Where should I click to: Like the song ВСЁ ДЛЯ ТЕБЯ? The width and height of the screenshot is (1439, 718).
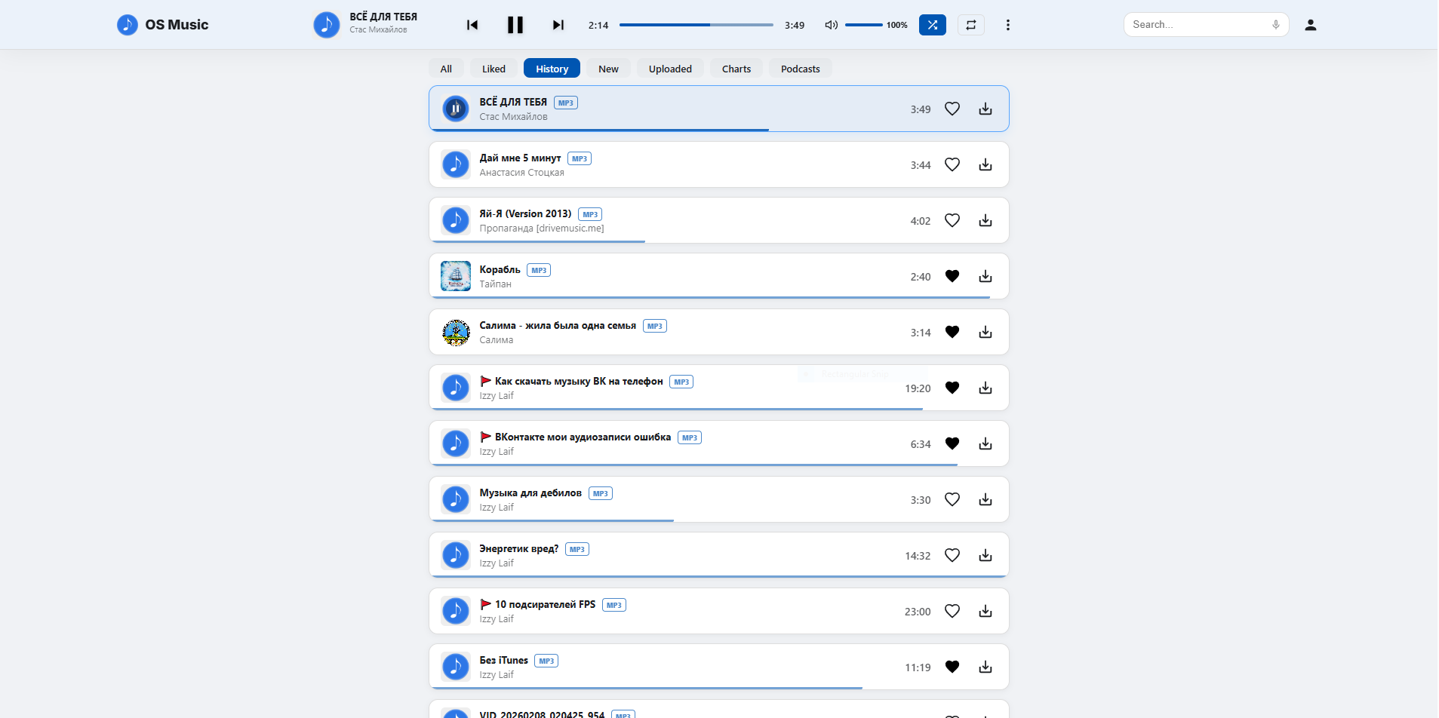[952, 109]
